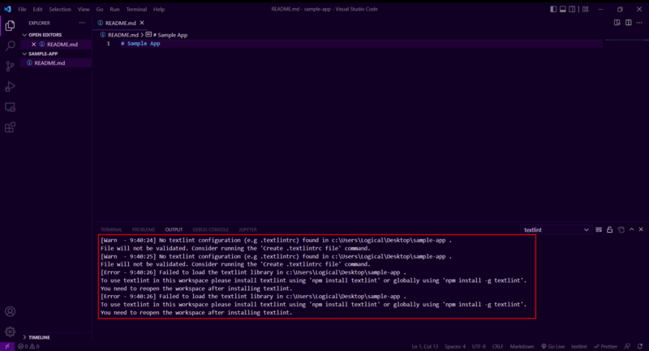
Task: Open the Go menu
Action: point(99,9)
